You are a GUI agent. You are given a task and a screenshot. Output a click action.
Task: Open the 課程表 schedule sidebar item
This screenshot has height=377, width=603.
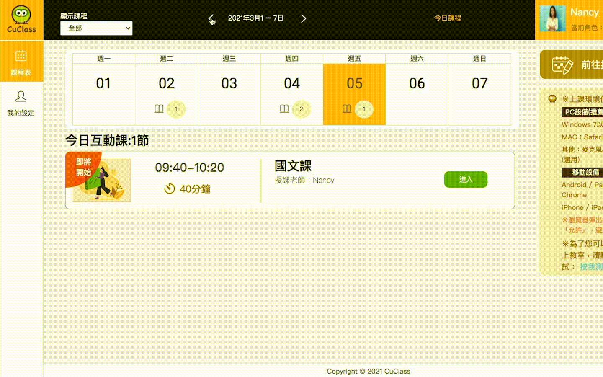point(21,62)
